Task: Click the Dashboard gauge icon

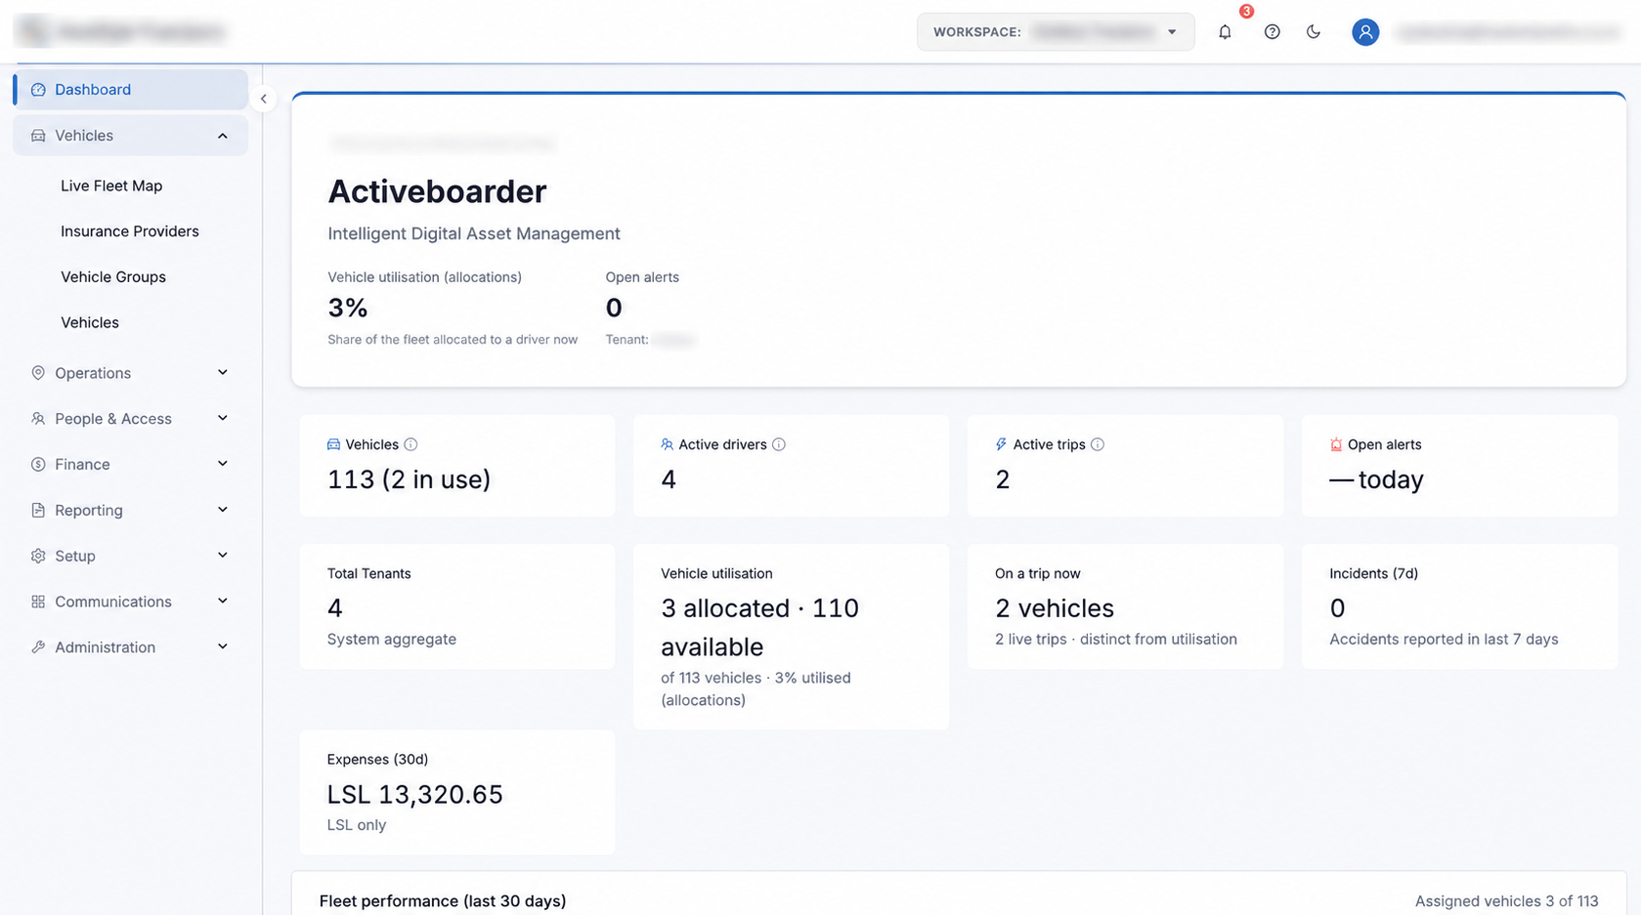Action: [38, 90]
